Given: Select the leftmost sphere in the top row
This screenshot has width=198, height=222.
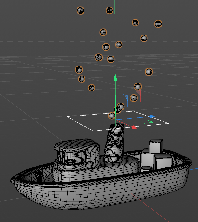Looking at the screenshot, I should pyautogui.click(x=81, y=10).
